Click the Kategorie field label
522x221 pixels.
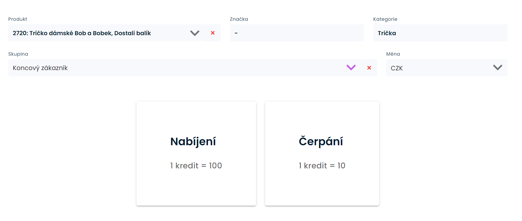[x=385, y=19]
